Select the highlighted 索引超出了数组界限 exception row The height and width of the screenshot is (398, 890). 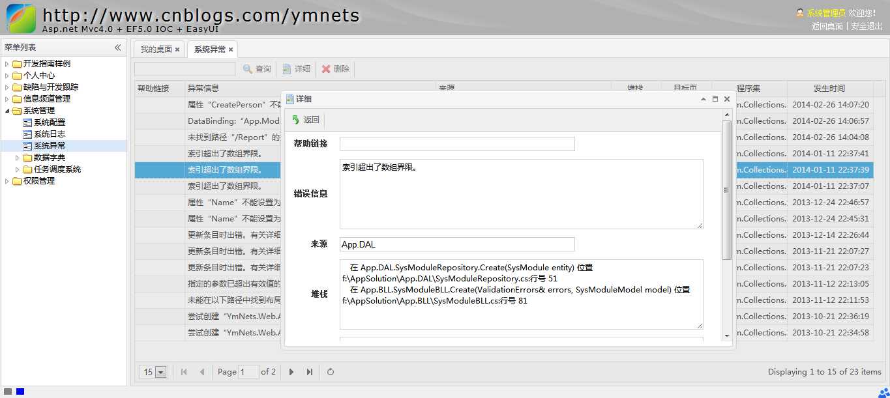coord(209,169)
